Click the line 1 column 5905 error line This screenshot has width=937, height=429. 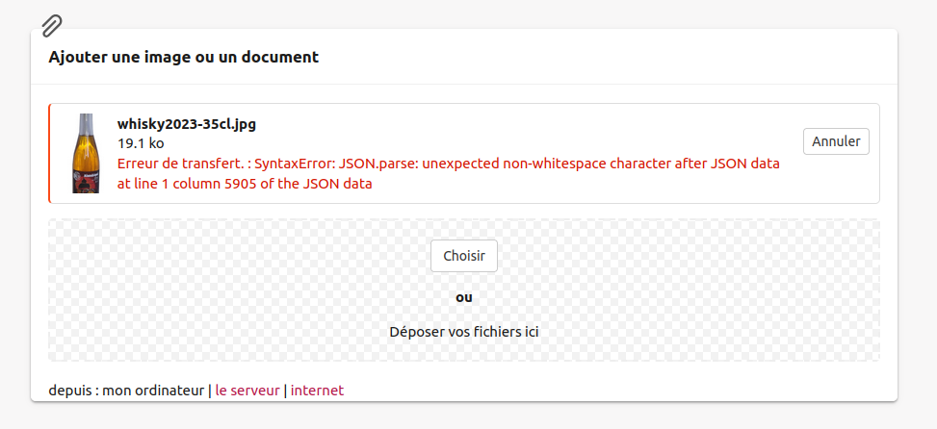click(245, 185)
